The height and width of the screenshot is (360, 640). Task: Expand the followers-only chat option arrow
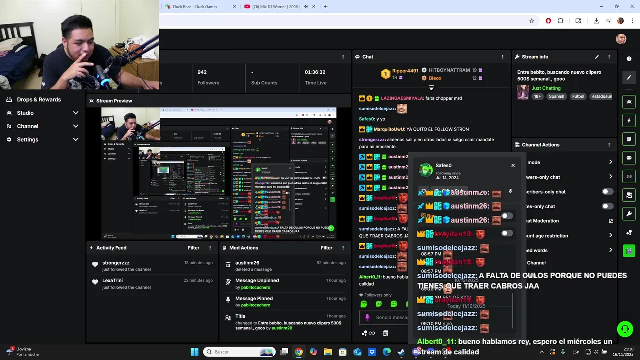(x=610, y=177)
